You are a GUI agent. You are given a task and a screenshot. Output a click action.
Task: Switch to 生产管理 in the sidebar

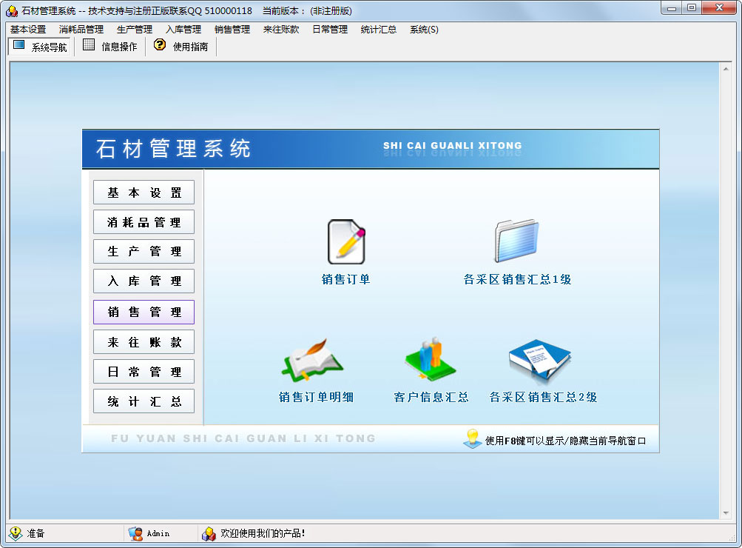tap(144, 252)
